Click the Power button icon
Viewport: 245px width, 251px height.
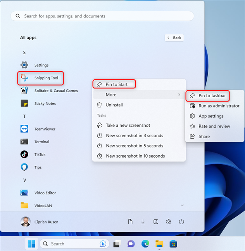click(x=181, y=222)
